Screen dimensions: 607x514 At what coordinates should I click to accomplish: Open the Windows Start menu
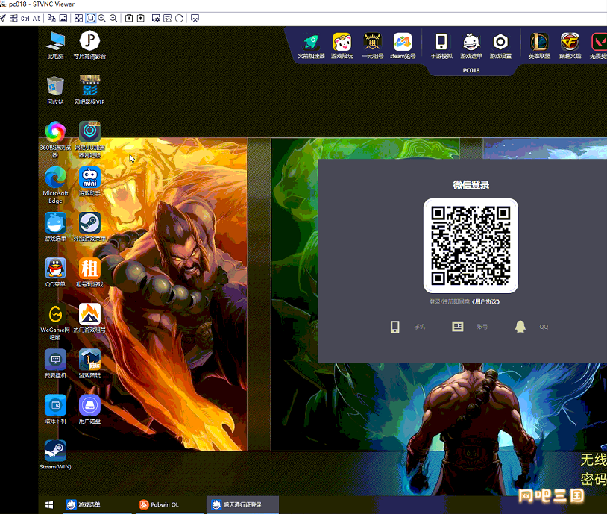49,505
